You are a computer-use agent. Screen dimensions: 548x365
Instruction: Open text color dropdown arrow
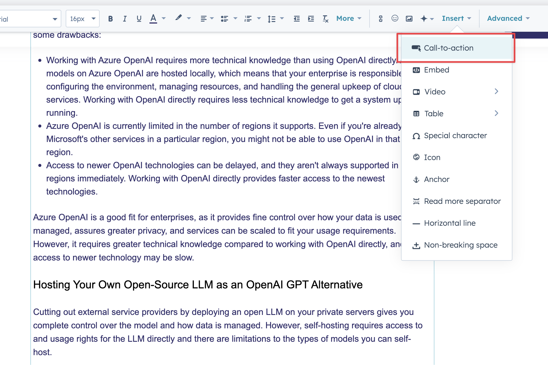tap(164, 18)
